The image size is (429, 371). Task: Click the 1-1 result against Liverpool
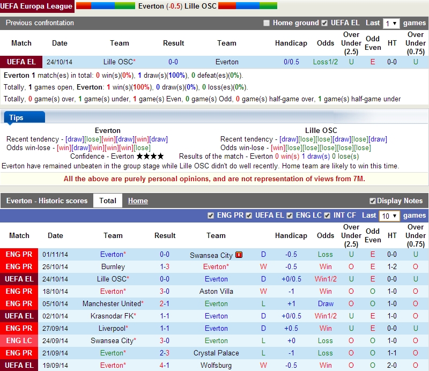165,328
